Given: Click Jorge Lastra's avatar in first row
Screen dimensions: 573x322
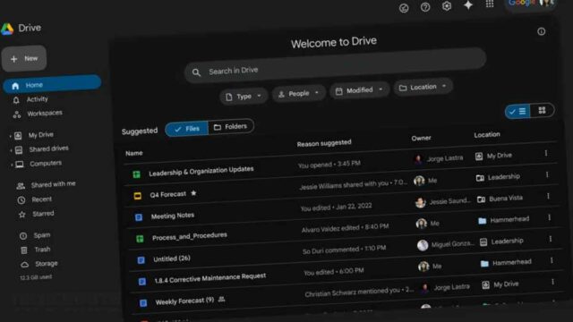Looking at the screenshot, I should (x=418, y=159).
